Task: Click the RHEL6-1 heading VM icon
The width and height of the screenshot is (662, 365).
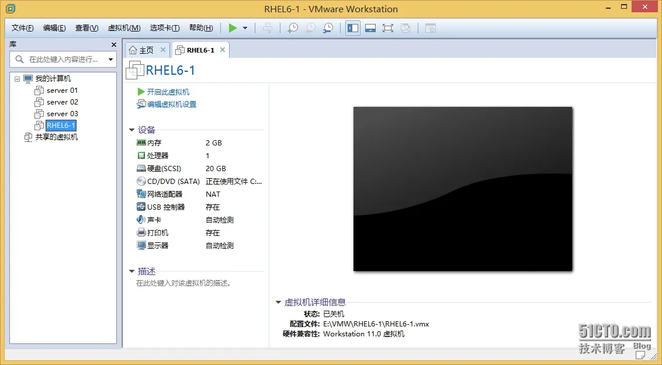Action: (135, 70)
